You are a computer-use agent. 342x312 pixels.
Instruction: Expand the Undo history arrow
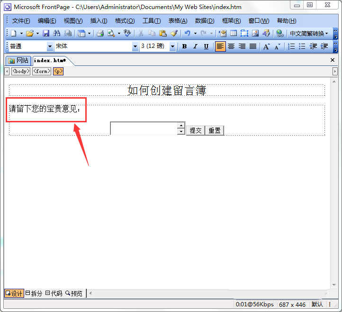point(196,33)
